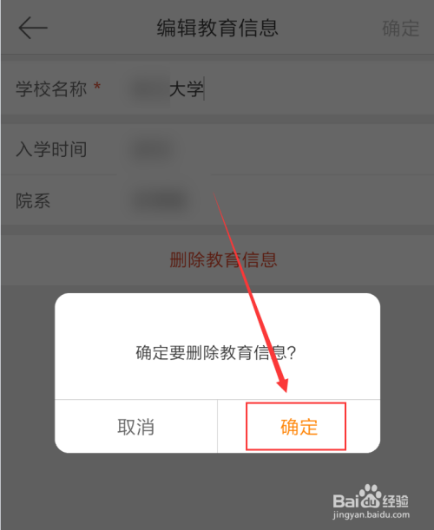Viewport: 434px width, 530px height.
Task: Select 删除教育信息 red link
Action: pos(223,260)
